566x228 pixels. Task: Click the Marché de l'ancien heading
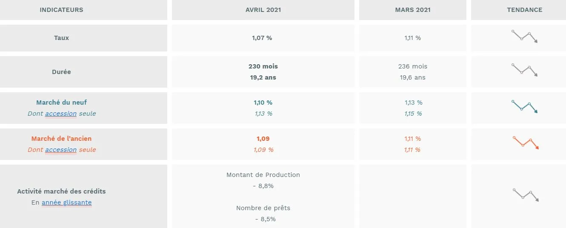coord(61,139)
